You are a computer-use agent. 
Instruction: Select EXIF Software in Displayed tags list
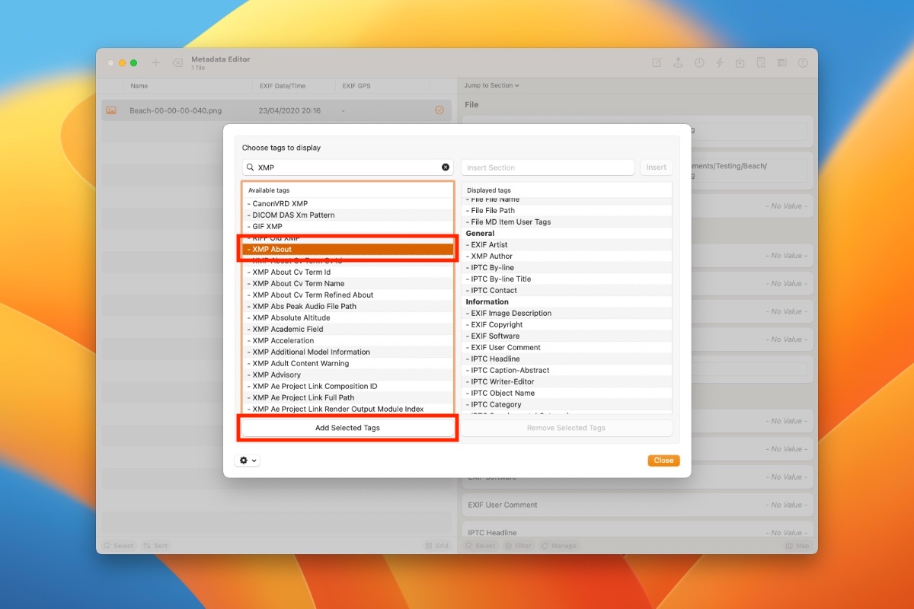[x=567, y=336]
